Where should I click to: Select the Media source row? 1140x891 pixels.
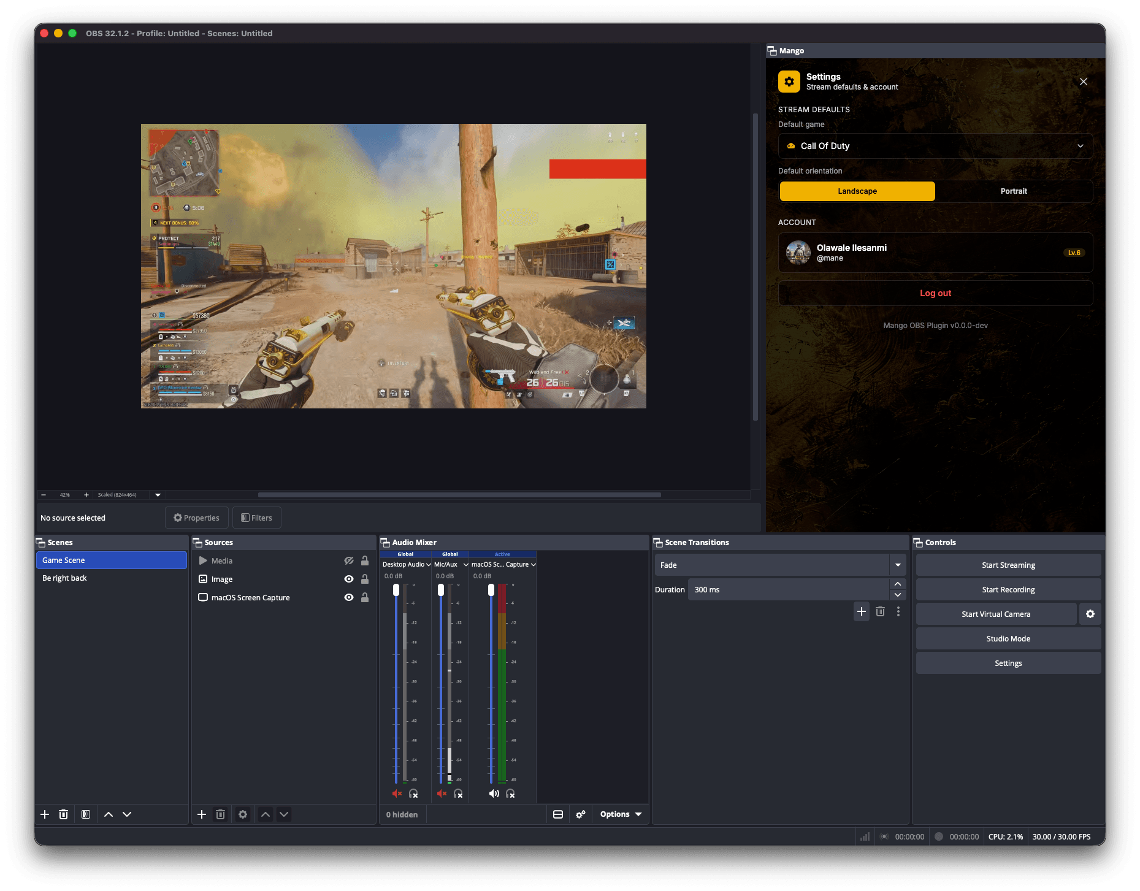pyautogui.click(x=284, y=560)
